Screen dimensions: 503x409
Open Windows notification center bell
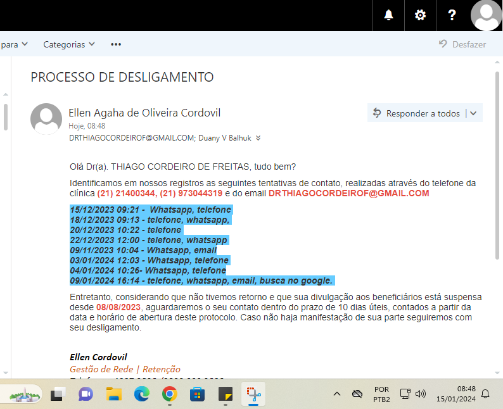[485, 394]
